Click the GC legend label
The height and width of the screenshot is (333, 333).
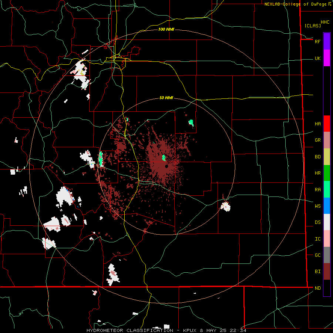[x=317, y=255]
